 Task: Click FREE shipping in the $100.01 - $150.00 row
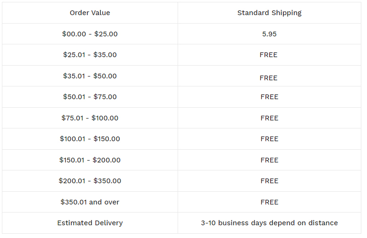[x=269, y=139]
